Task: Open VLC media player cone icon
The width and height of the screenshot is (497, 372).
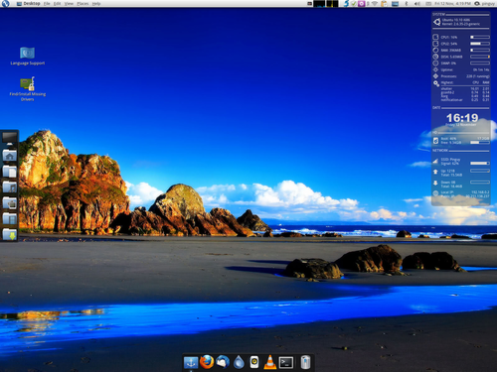Action: [270, 362]
